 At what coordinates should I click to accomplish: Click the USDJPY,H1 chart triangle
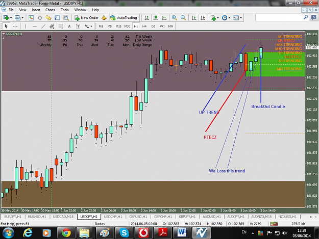[4, 34]
